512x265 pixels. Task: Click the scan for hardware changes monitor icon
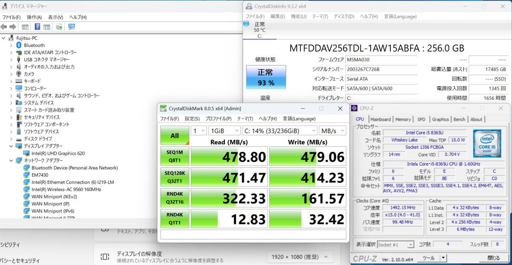pyautogui.click(x=71, y=27)
